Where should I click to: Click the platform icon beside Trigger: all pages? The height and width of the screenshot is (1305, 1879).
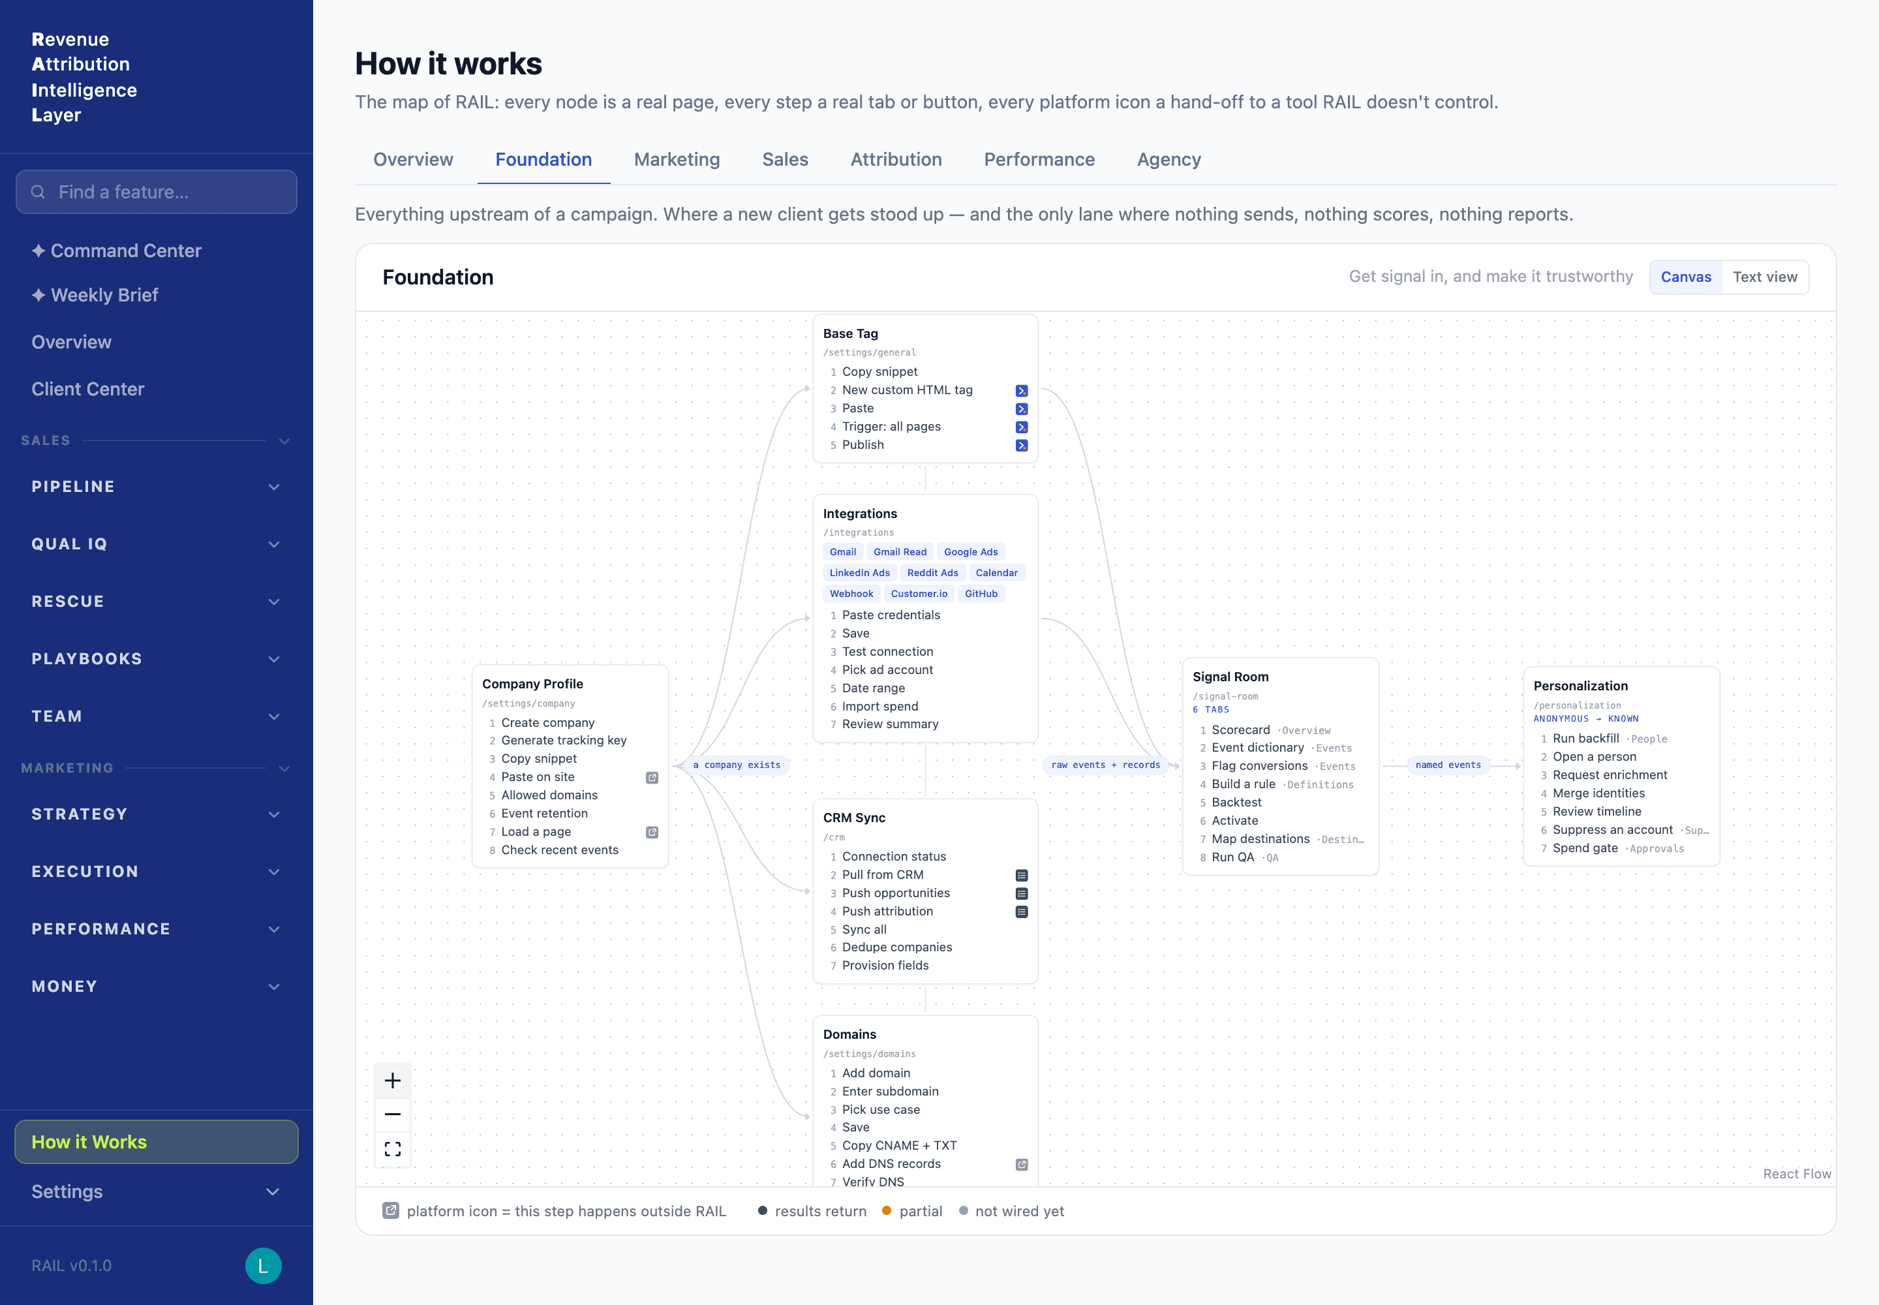[x=1021, y=427]
